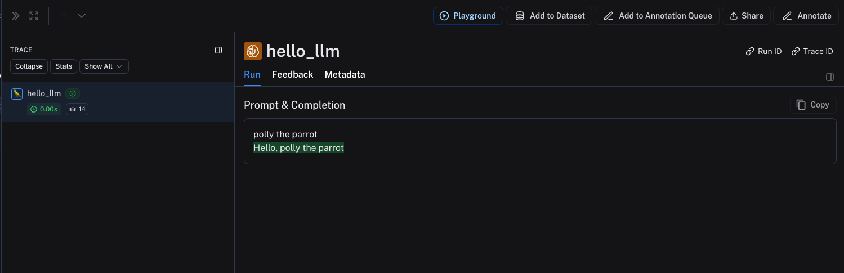Image resolution: width=844 pixels, height=273 pixels.
Task: Switch to the Feedback tab
Action: [x=292, y=74]
